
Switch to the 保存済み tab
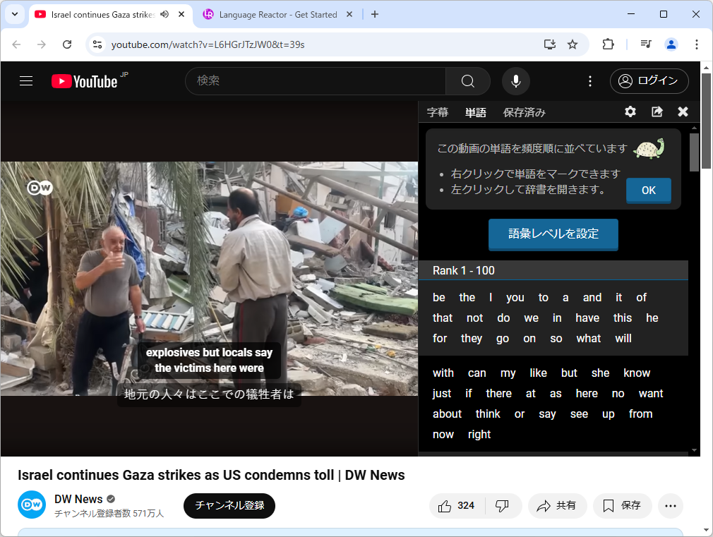(524, 112)
